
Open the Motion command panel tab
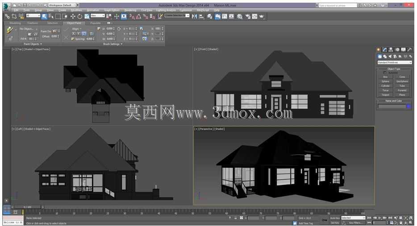[x=397, y=49]
